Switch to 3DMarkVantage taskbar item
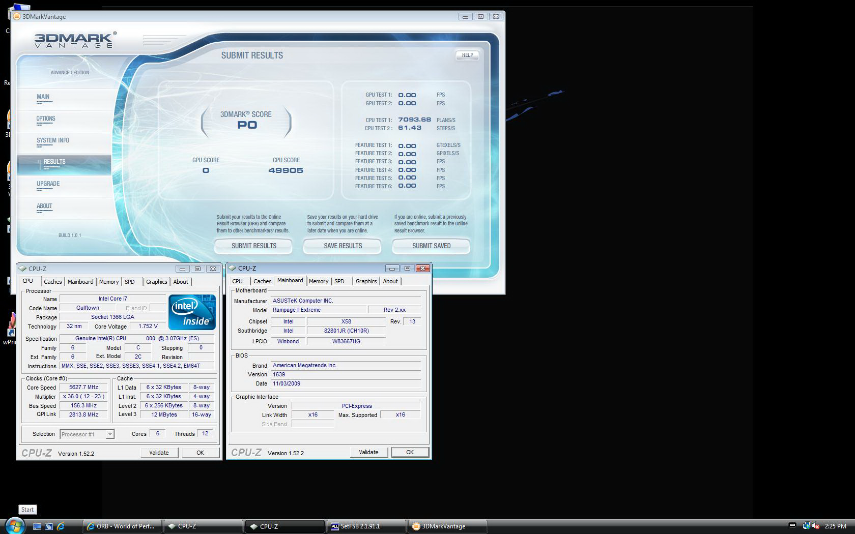This screenshot has height=534, width=855. [448, 526]
